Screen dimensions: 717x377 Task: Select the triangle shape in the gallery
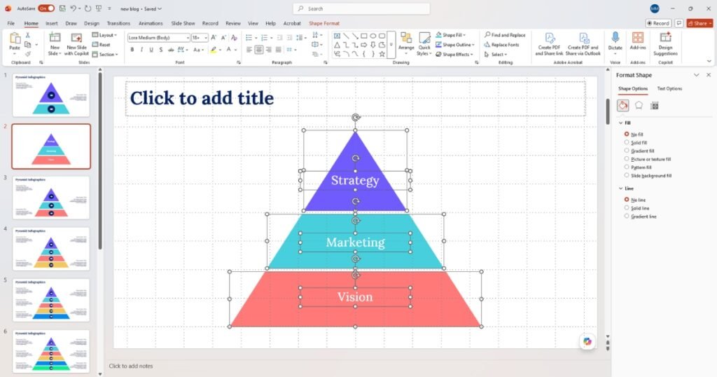337,45
